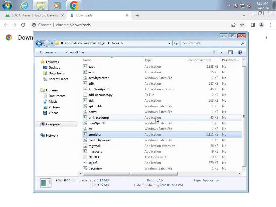The image size is (276, 207).
Task: Click Extract all files
Action: [74, 52]
